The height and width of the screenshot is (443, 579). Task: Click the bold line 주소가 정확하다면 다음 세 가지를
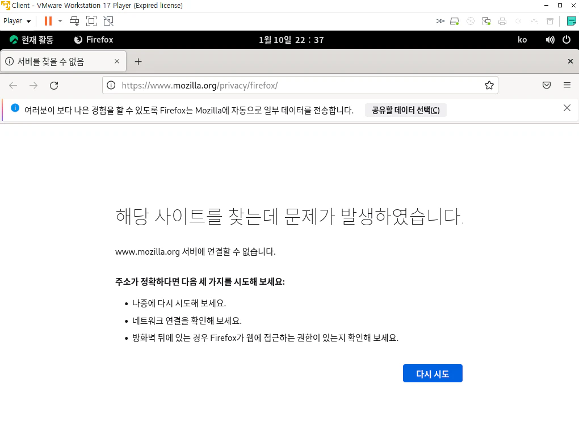click(200, 282)
